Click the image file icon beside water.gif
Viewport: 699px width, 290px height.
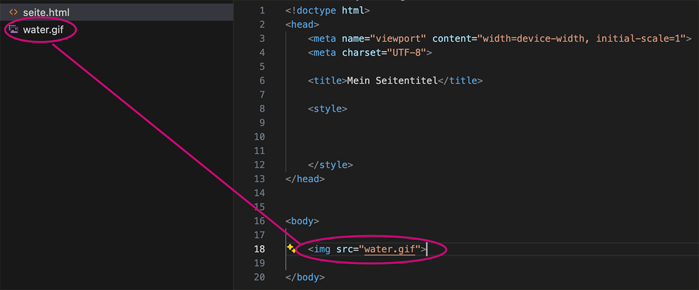[x=14, y=30]
